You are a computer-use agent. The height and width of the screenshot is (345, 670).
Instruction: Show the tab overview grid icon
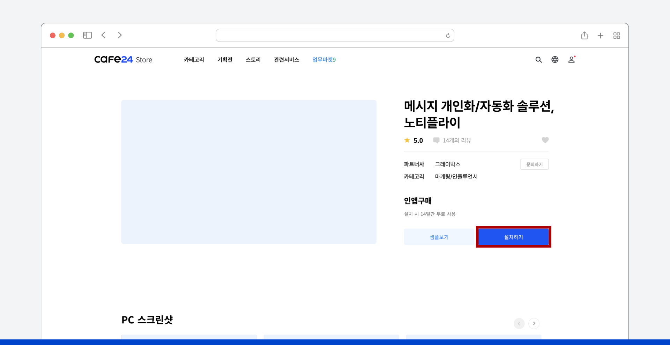click(617, 36)
